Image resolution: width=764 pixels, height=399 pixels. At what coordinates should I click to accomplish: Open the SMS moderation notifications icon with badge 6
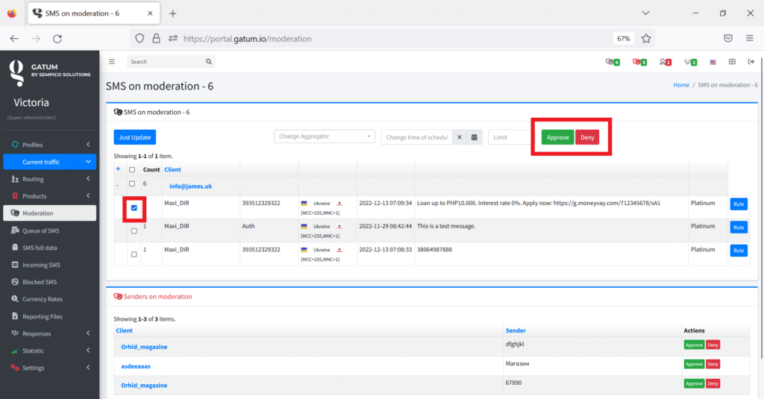click(612, 62)
